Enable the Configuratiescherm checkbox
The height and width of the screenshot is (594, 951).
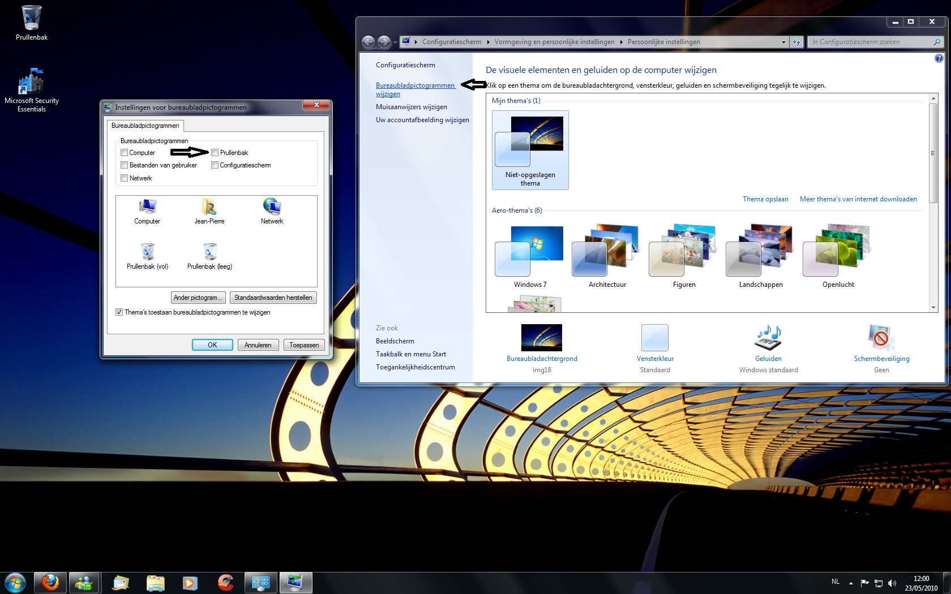[x=215, y=165]
